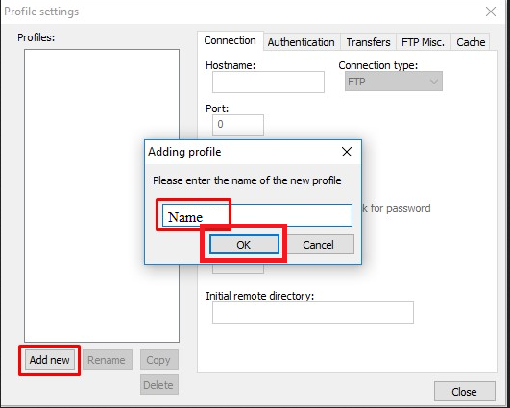Click the new profile name field

pyautogui.click(x=257, y=216)
